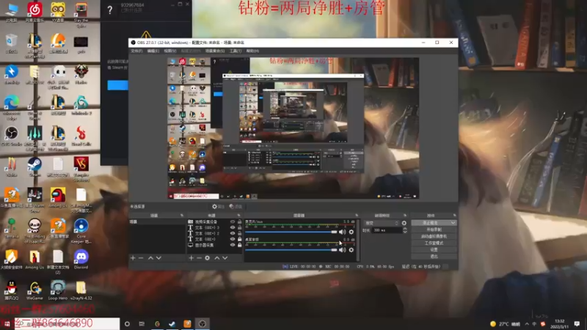Open 文件(F) menu in OBS
Viewport: 587px width, 330px height.
[x=136, y=51]
